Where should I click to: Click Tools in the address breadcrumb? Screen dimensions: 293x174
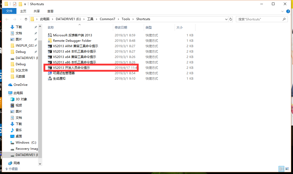126,19
